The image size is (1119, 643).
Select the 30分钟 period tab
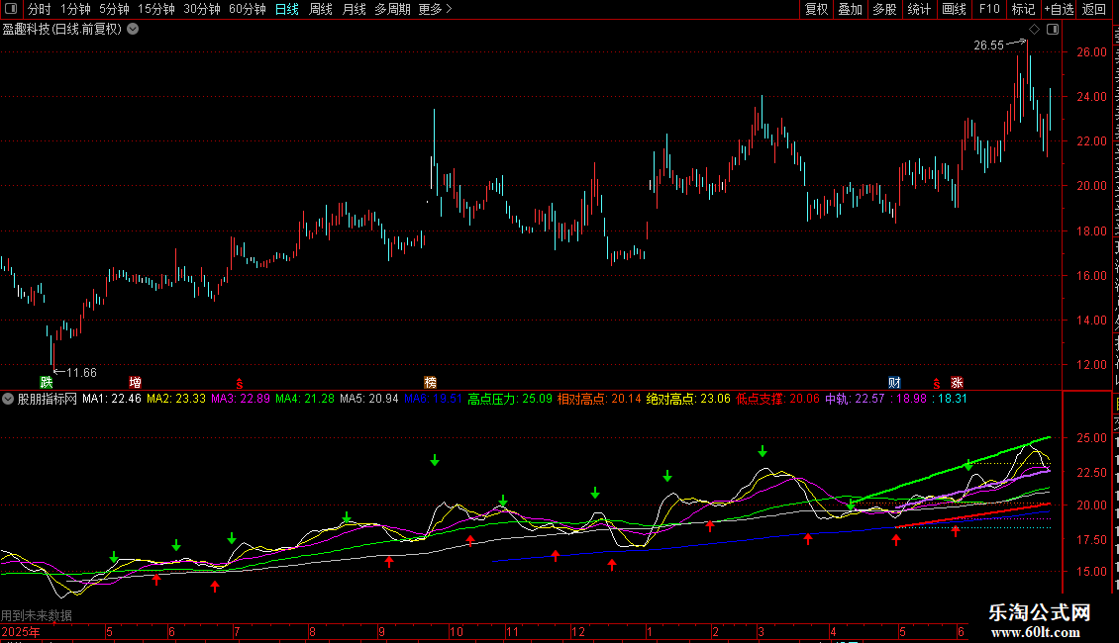pyautogui.click(x=202, y=9)
